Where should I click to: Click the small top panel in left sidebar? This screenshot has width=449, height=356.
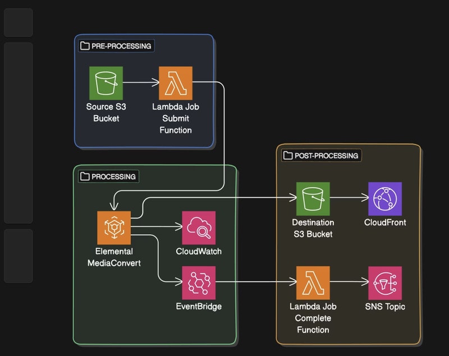(18, 22)
